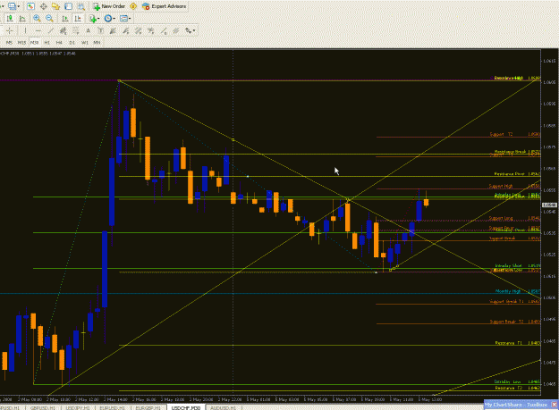Toggle the Market Watch window icon
The image size is (559, 410).
pos(30,6)
